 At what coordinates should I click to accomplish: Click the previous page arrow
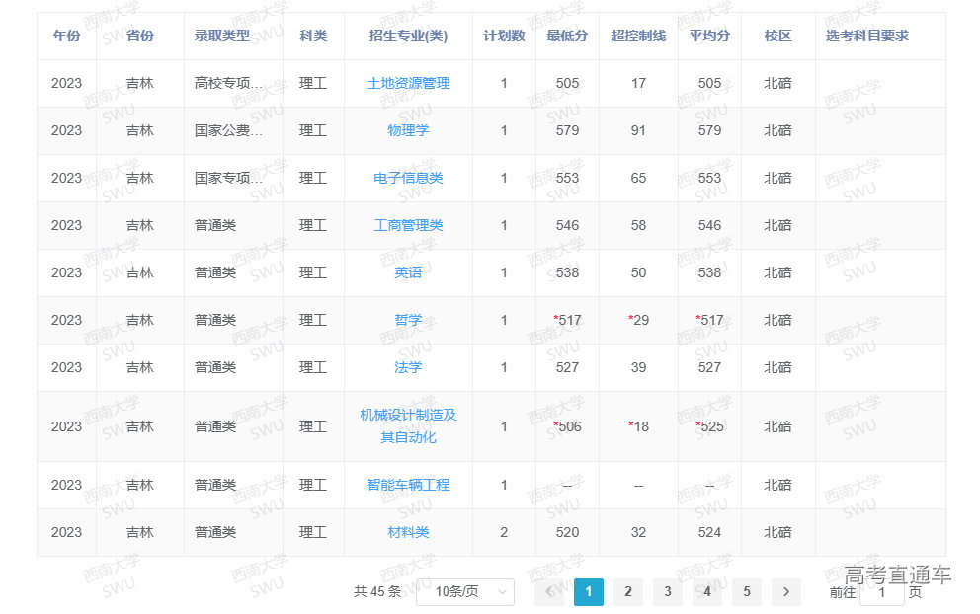549,591
